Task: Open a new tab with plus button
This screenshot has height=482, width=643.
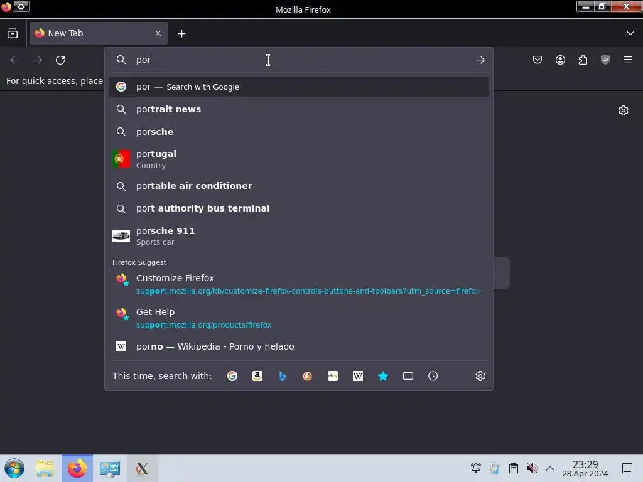Action: coord(181,34)
